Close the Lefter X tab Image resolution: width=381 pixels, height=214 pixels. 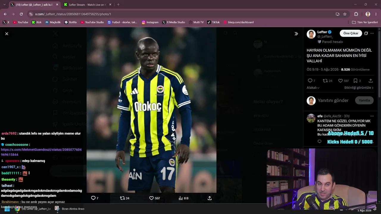coord(57,5)
